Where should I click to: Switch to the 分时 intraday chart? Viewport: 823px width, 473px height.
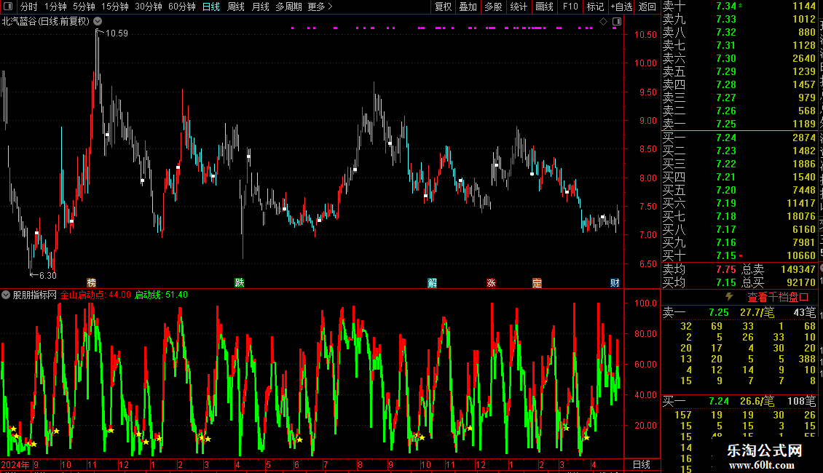(x=29, y=7)
